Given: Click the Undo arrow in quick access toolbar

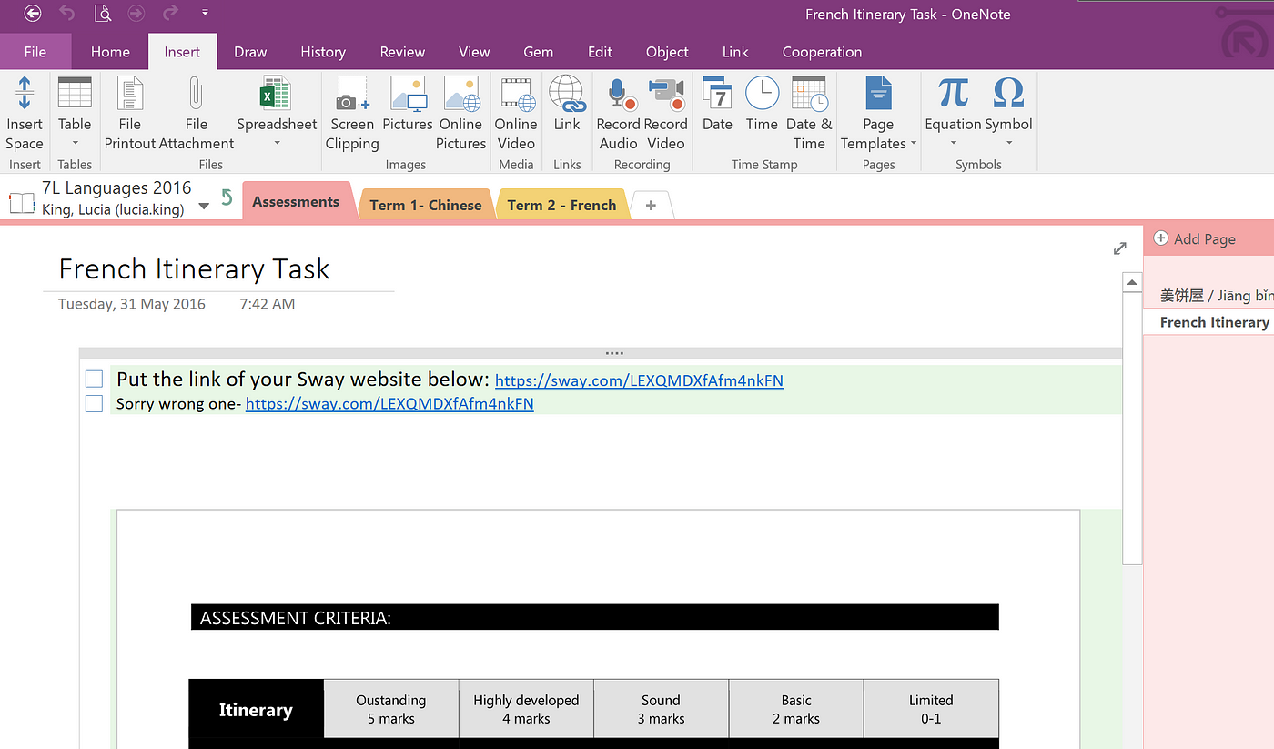Looking at the screenshot, I should coord(66,14).
